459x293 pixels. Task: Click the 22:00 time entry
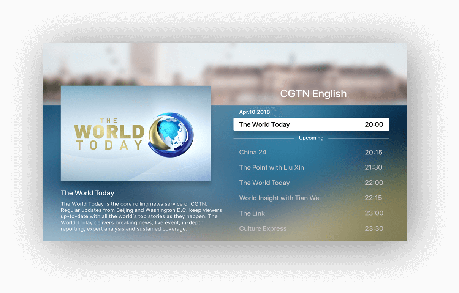(374, 183)
